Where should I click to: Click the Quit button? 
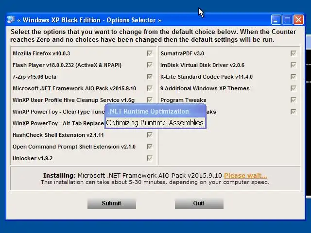point(199,203)
